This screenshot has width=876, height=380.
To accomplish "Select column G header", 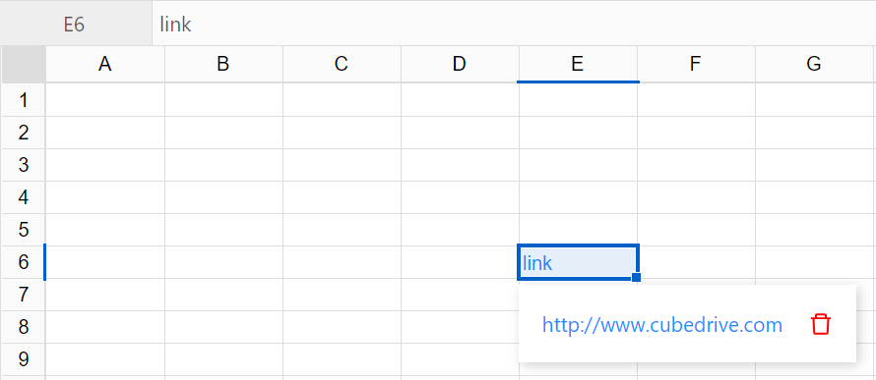I will [x=814, y=65].
